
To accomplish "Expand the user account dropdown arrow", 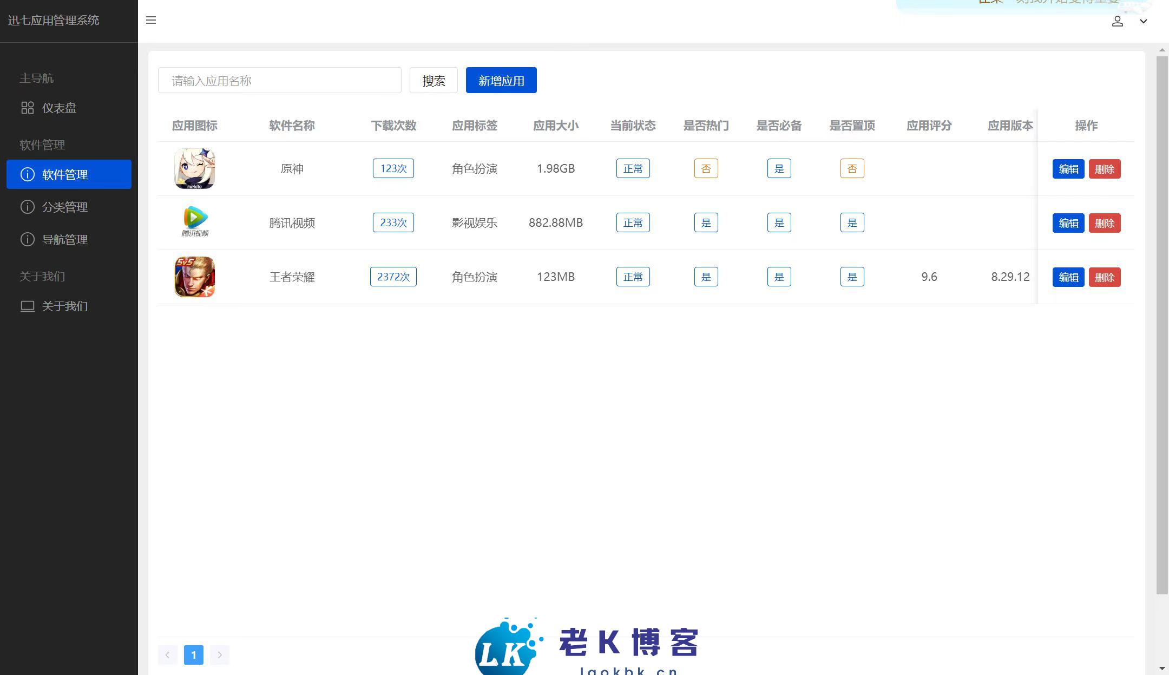I will pos(1143,21).
